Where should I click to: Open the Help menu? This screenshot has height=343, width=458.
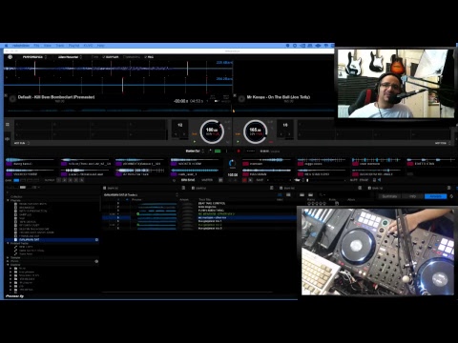(100, 46)
